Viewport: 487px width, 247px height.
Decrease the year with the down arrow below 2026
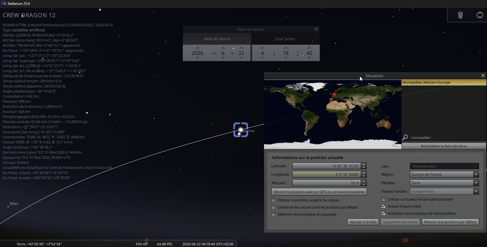(x=198, y=58)
